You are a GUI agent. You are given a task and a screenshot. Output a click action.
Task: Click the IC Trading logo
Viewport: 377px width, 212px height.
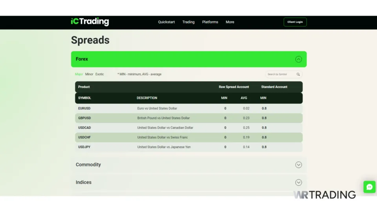point(90,22)
